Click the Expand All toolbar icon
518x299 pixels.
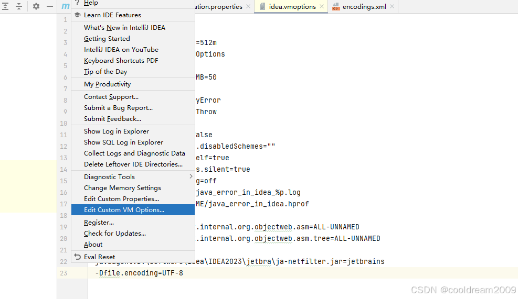(x=5, y=6)
